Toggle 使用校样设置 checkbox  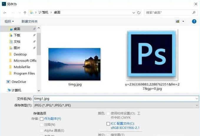pyautogui.click(x=108, y=113)
